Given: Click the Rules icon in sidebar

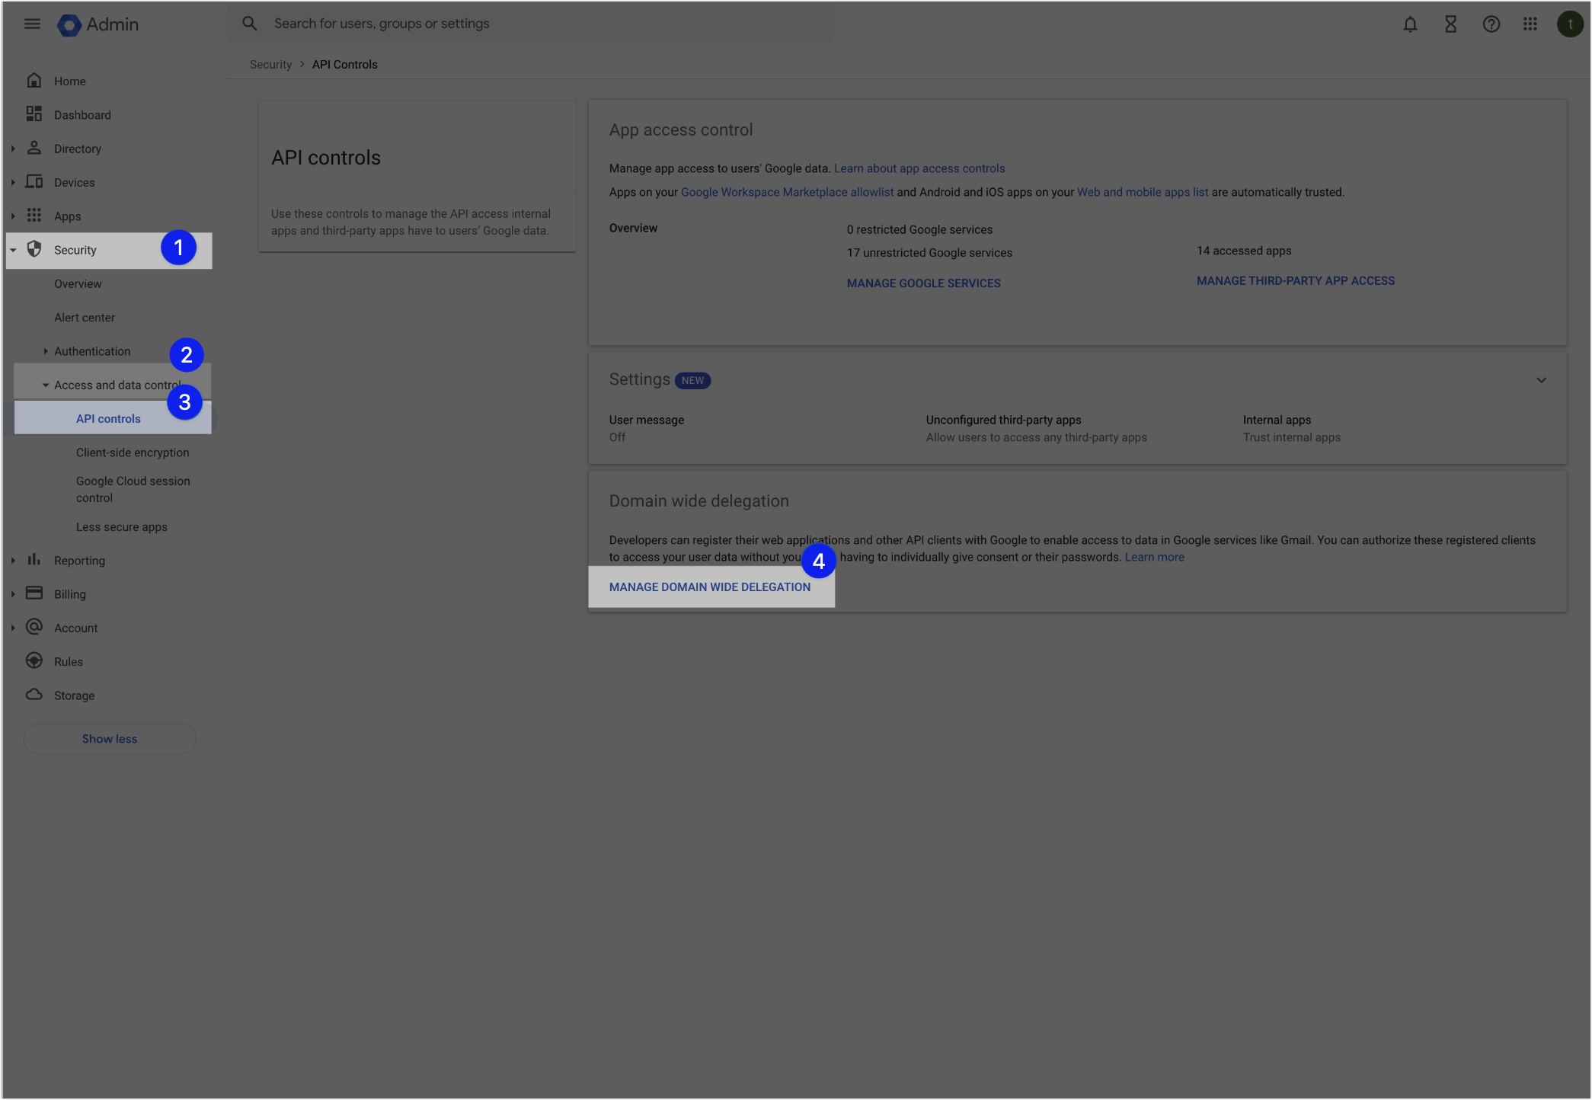Looking at the screenshot, I should pyautogui.click(x=34, y=660).
